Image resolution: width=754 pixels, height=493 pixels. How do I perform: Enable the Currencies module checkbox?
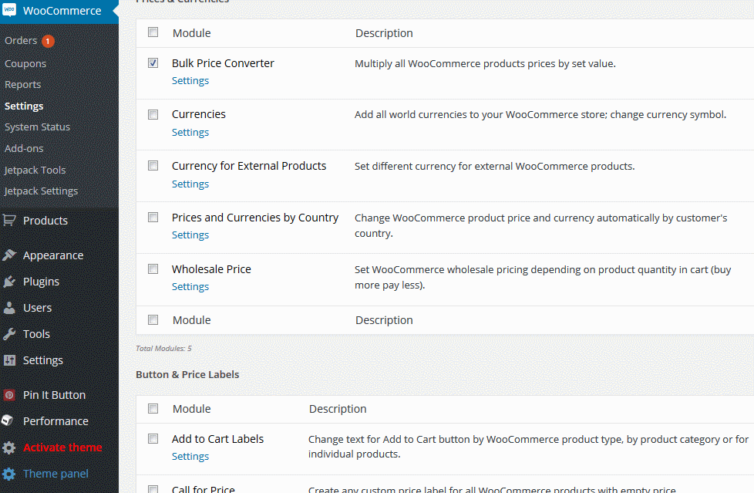click(x=153, y=115)
